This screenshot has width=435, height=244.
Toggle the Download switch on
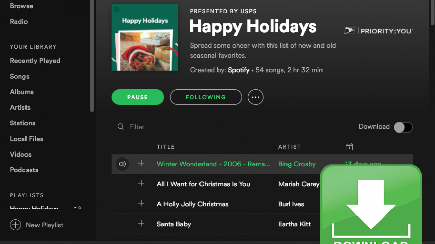[x=403, y=127]
